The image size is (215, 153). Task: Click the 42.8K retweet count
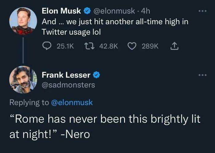(109, 46)
